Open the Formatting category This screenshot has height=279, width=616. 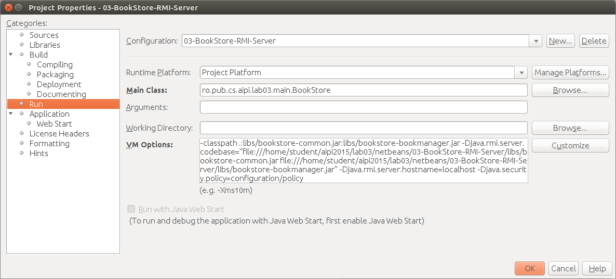pyautogui.click(x=49, y=143)
